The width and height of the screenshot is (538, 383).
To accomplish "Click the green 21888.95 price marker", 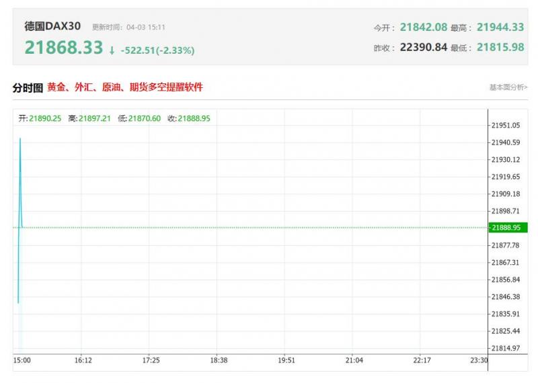I will coord(508,227).
